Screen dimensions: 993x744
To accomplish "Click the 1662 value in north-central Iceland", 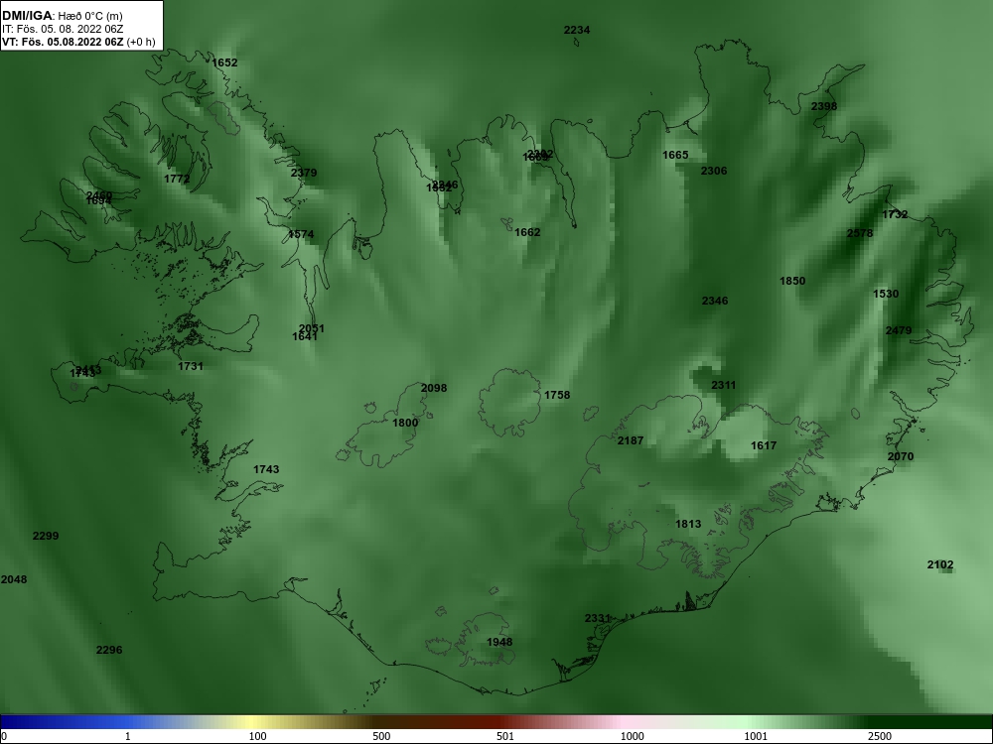I will 527,232.
